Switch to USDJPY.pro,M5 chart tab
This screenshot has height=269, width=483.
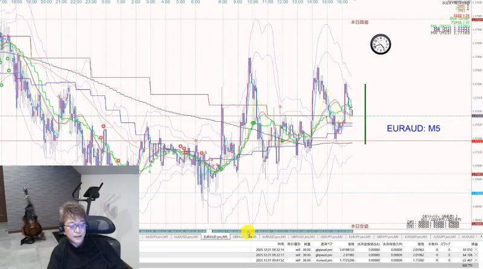click(331, 237)
